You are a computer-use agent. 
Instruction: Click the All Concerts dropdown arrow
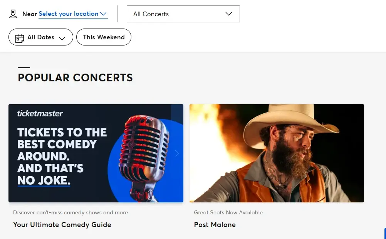(229, 14)
